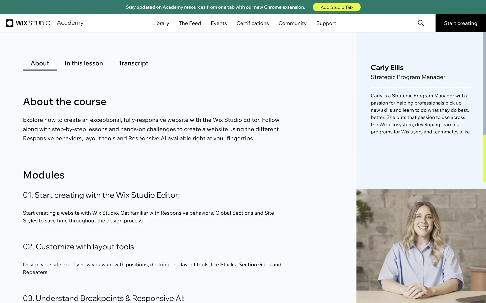Switch to In this lesson tab
486x303 pixels.
[x=84, y=63]
